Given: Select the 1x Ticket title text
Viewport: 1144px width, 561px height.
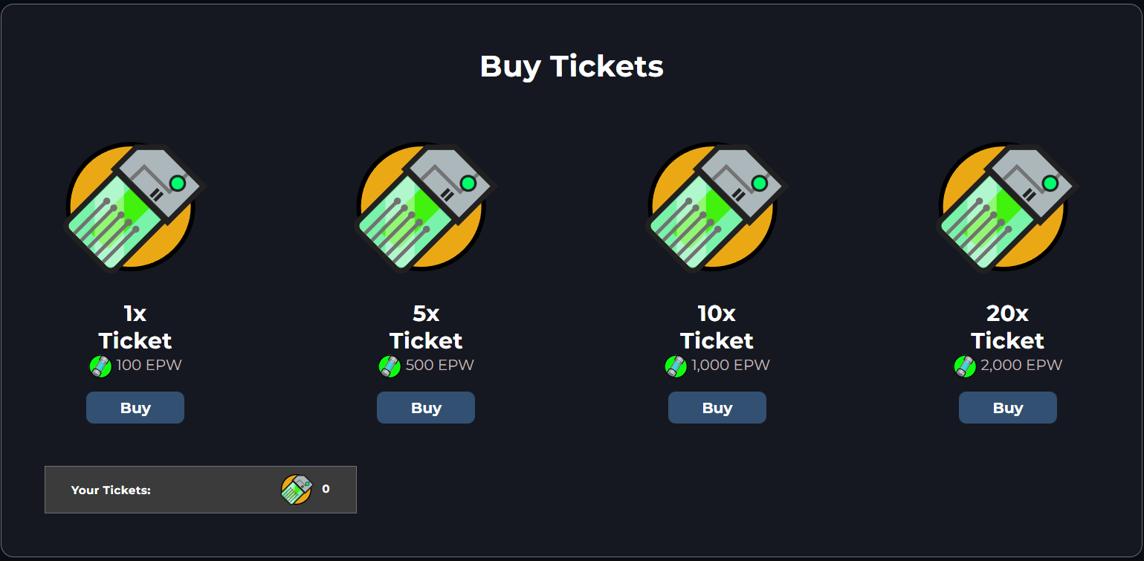Looking at the screenshot, I should pyautogui.click(x=135, y=327).
